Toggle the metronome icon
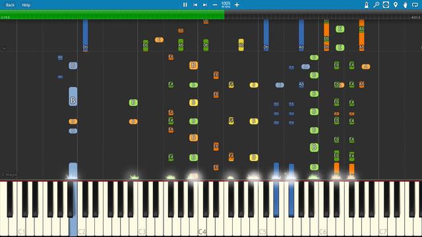This screenshot has height=237, width=422. point(367,5)
